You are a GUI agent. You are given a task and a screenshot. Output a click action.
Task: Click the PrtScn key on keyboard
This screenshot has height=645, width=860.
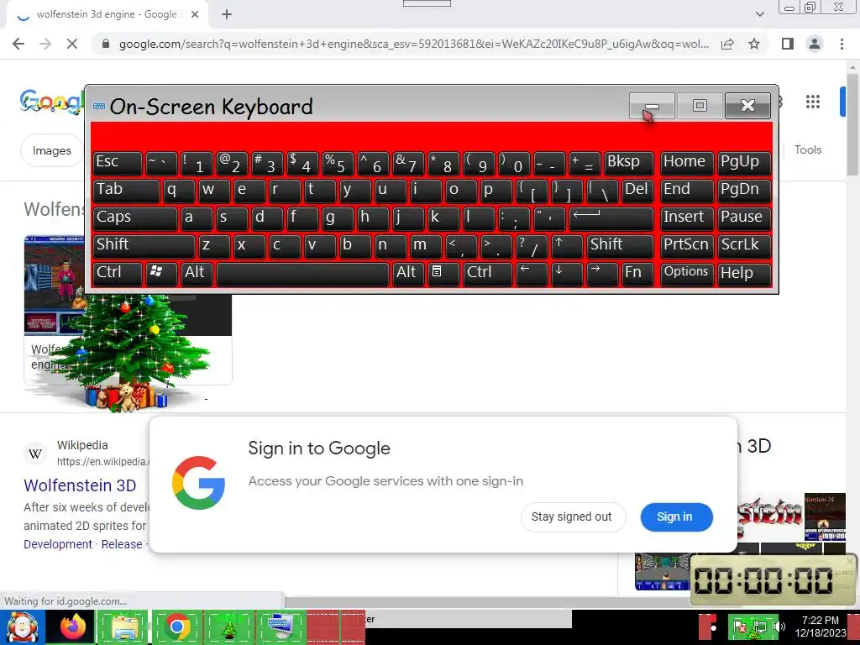tap(687, 245)
